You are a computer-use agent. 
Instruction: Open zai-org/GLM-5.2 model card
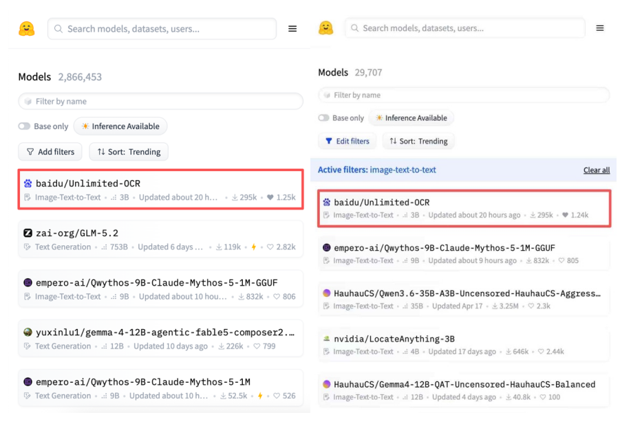pyautogui.click(x=160, y=239)
